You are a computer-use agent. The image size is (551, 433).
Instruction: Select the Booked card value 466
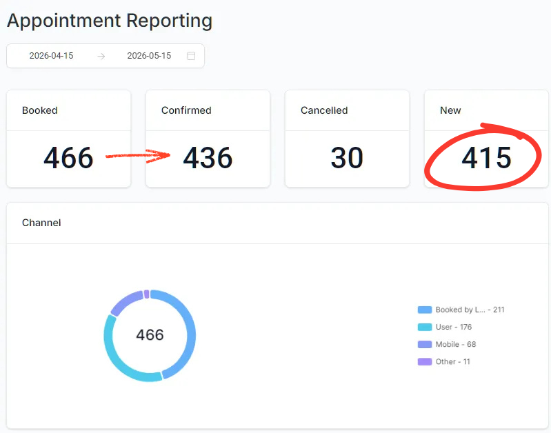tap(68, 158)
